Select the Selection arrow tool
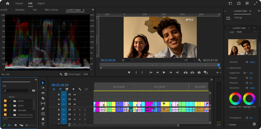This screenshot has height=129, width=261. (43, 83)
